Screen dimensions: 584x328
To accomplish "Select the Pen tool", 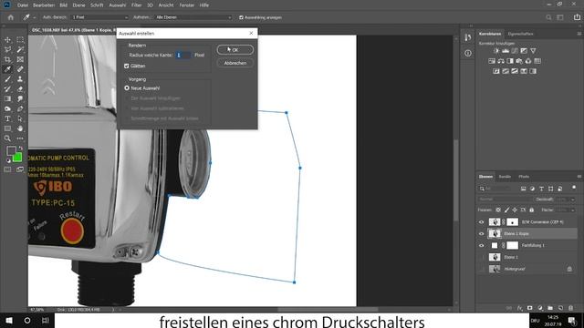I will pyautogui.click(x=20, y=108).
